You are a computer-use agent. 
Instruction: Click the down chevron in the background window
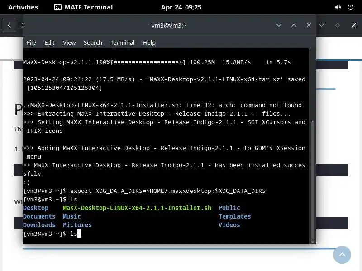coord(321,25)
